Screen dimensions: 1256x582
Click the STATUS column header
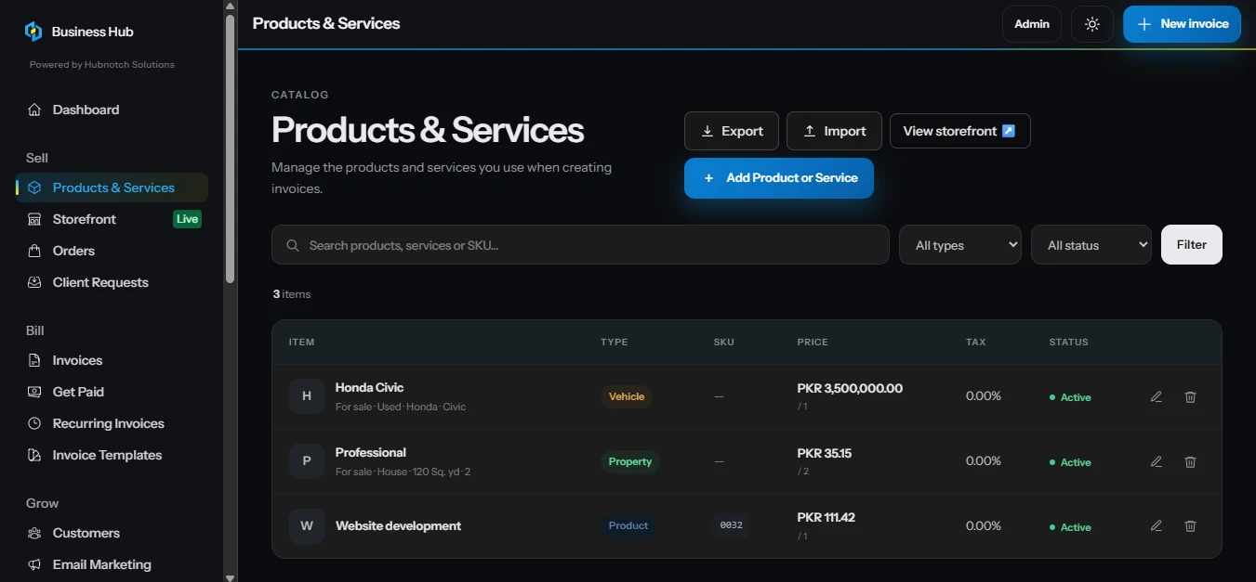coord(1068,342)
